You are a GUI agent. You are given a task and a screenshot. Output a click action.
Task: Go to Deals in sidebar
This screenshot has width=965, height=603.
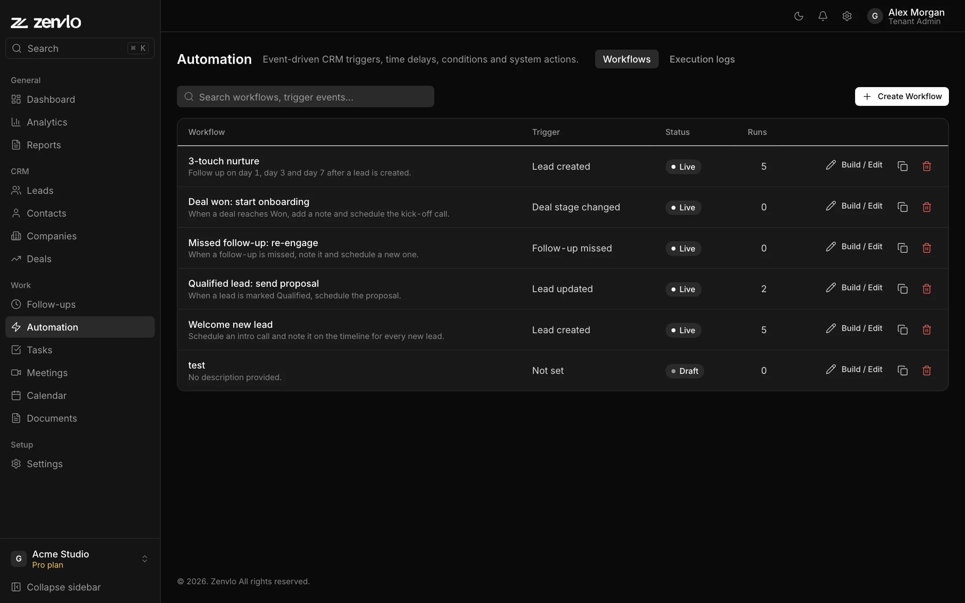point(80,259)
